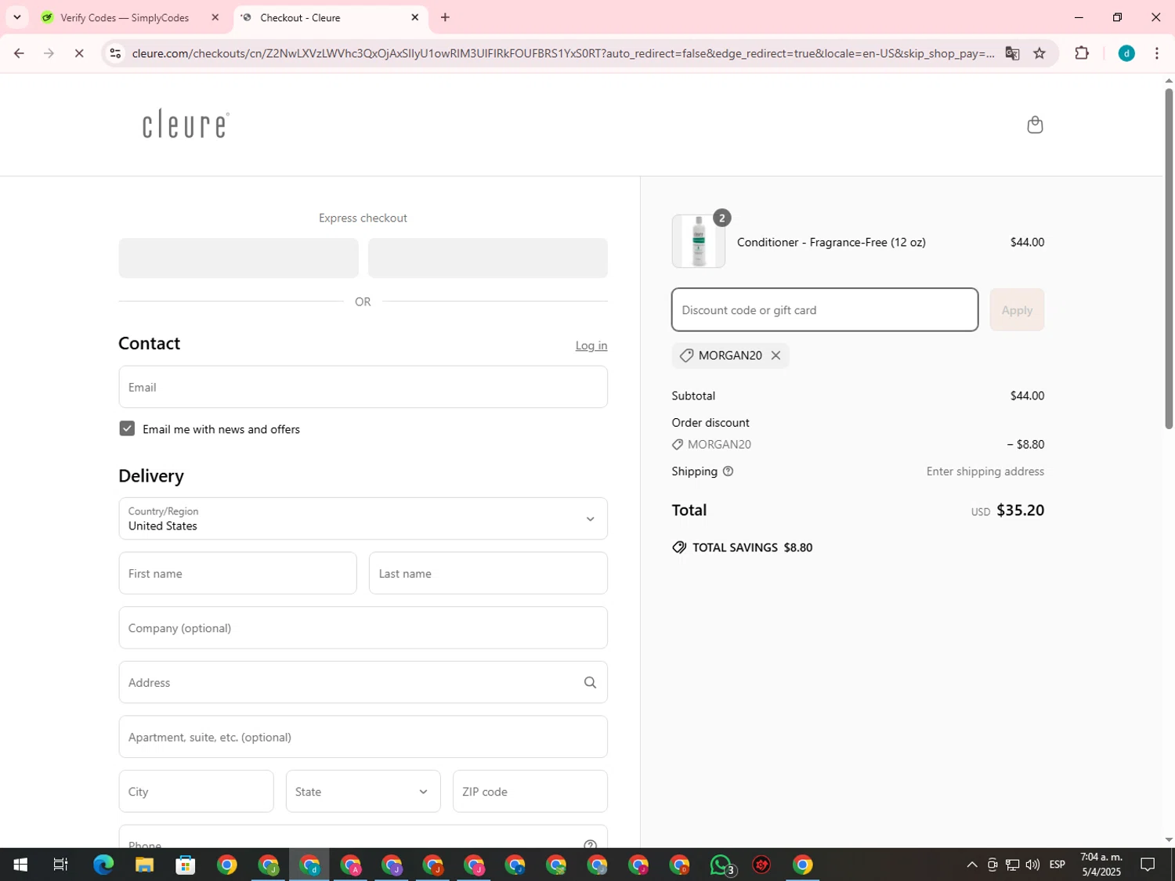Screen dimensions: 1175x881
Task: Open the Chrome three-dot menu
Action: 1157,53
